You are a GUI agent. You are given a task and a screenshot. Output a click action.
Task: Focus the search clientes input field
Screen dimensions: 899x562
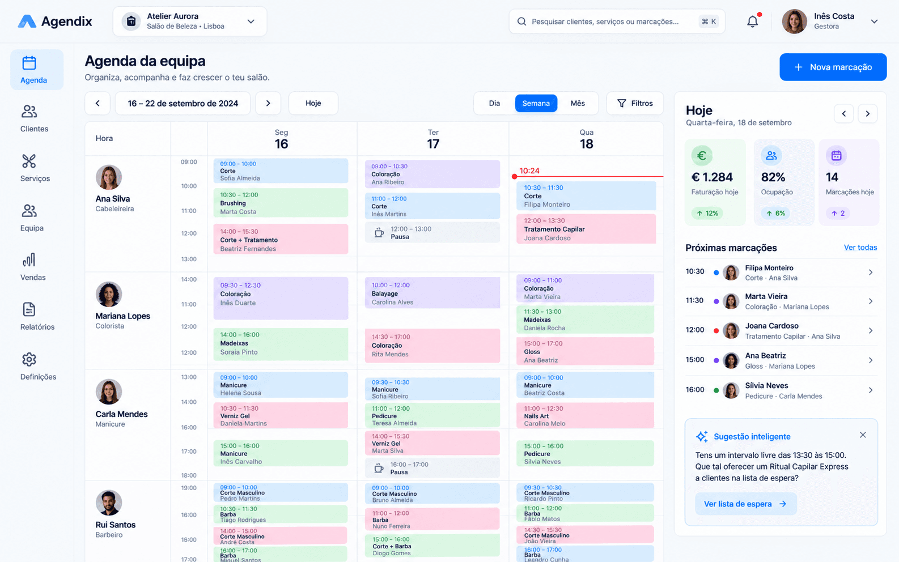click(x=617, y=22)
